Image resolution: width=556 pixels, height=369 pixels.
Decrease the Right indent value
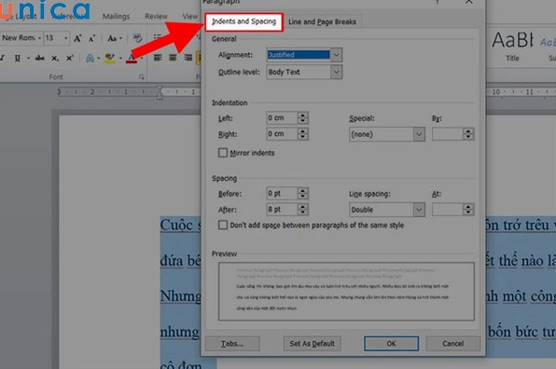(303, 137)
